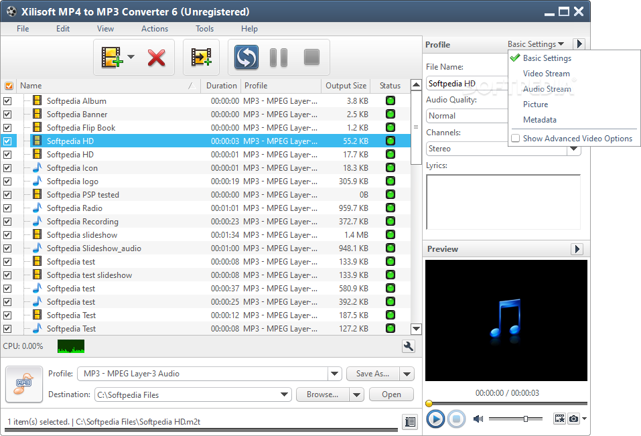Click the Browse... button
The width and height of the screenshot is (641, 436).
(x=323, y=394)
